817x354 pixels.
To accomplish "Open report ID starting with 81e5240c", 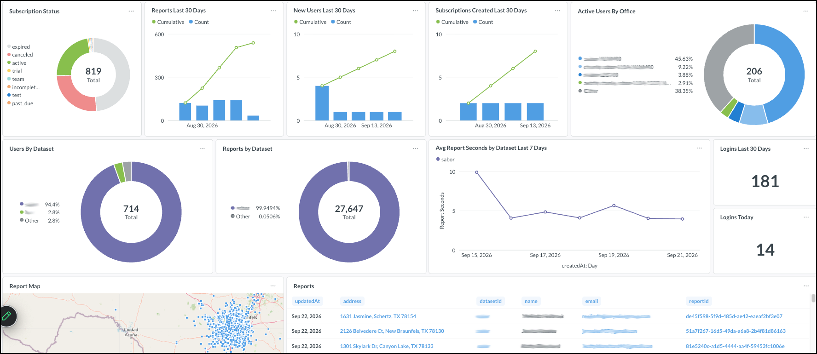I will (x=735, y=346).
